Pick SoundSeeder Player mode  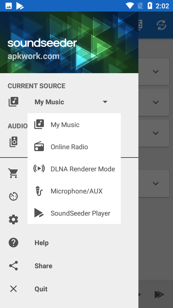click(74, 213)
